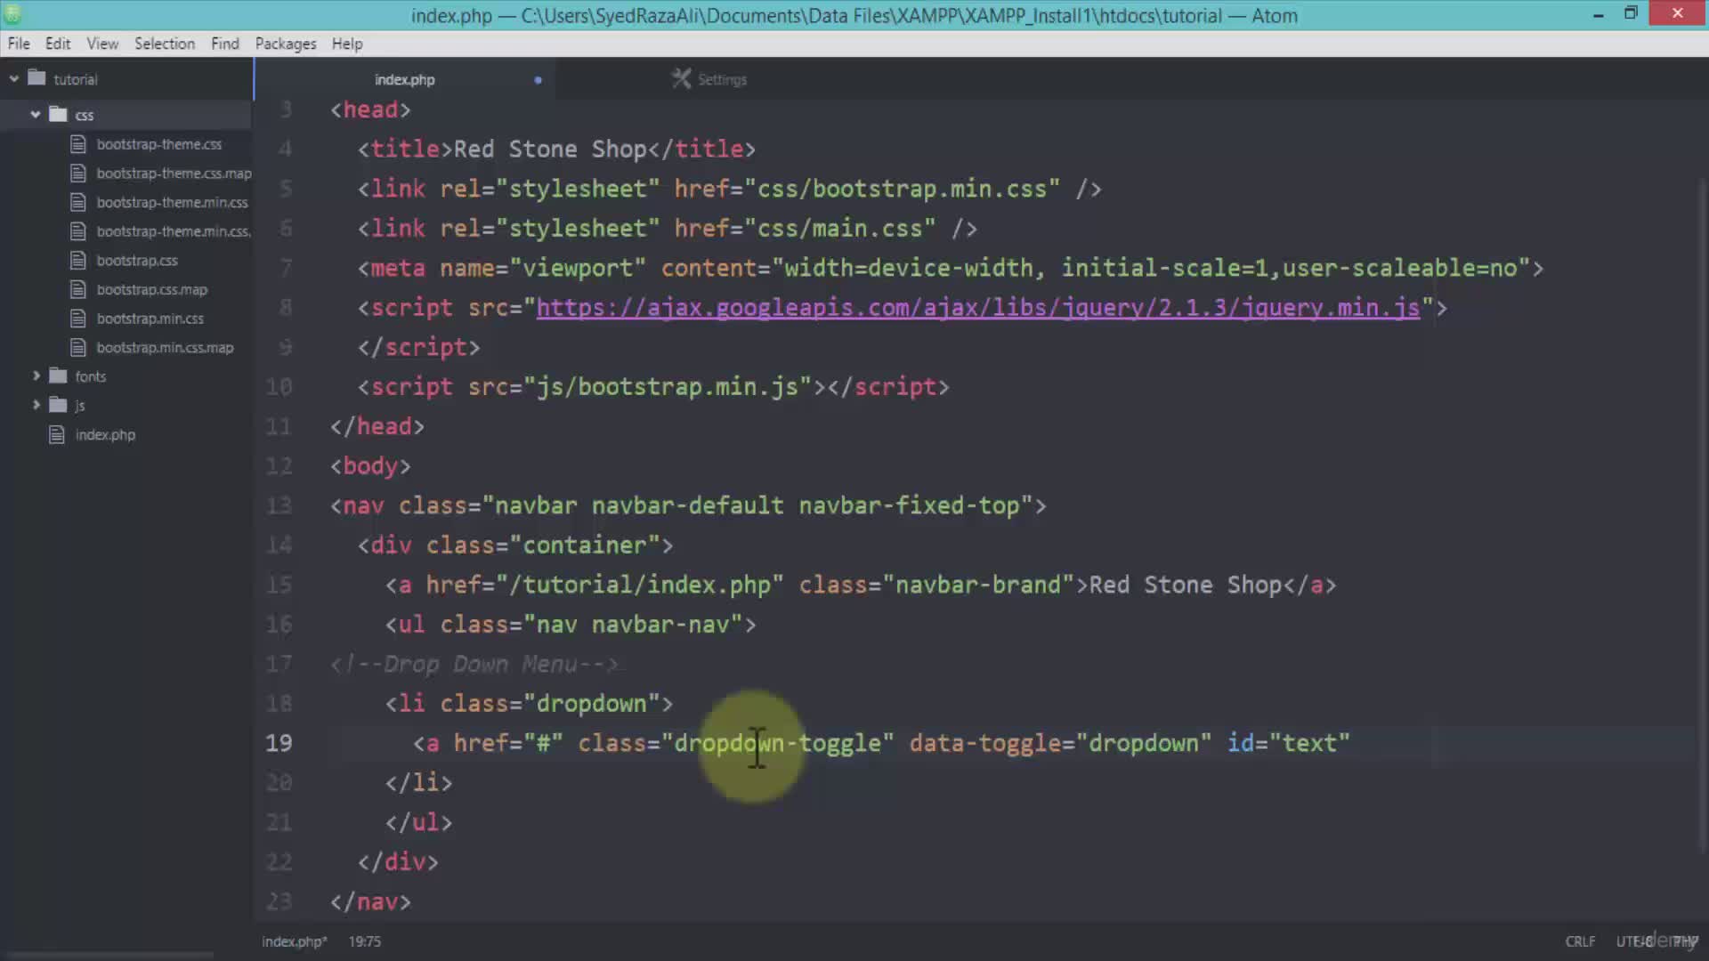Click the 19:75 cursor position indicator
Image resolution: width=1709 pixels, height=961 pixels.
[365, 941]
